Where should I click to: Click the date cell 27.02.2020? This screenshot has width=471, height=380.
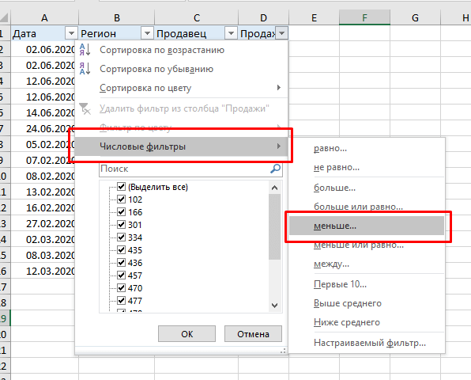pos(43,223)
